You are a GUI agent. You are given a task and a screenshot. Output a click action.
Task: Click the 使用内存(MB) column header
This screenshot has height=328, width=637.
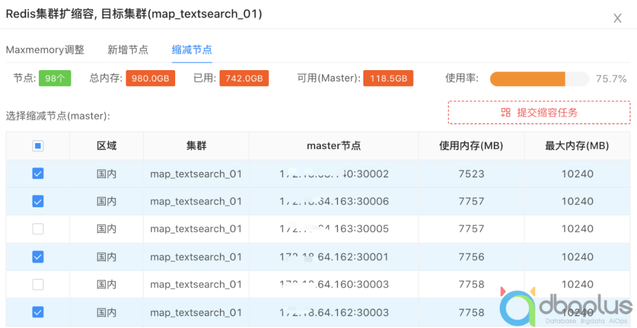coord(471,145)
